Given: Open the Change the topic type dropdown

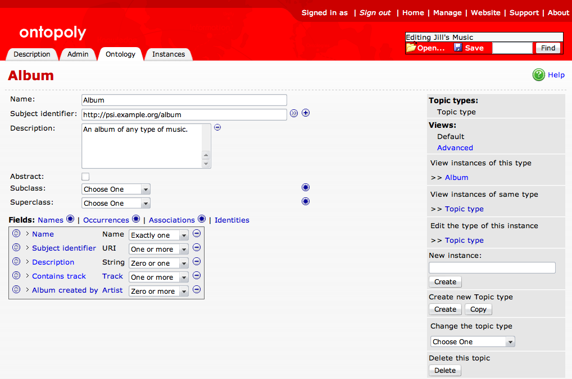Looking at the screenshot, I should pyautogui.click(x=472, y=341).
